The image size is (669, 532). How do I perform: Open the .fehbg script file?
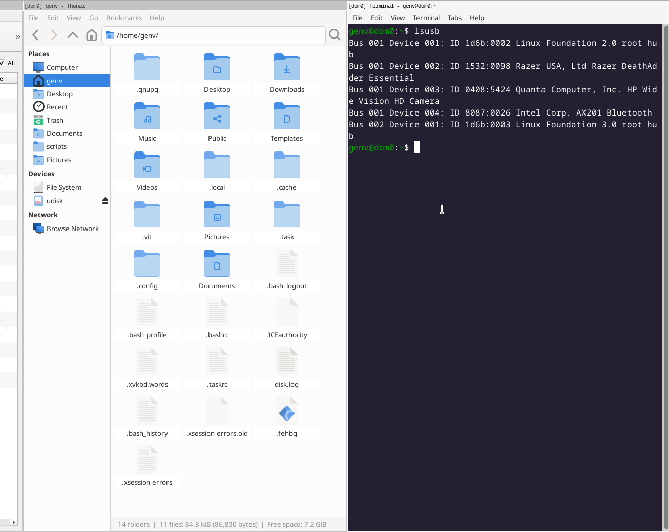coord(287,413)
